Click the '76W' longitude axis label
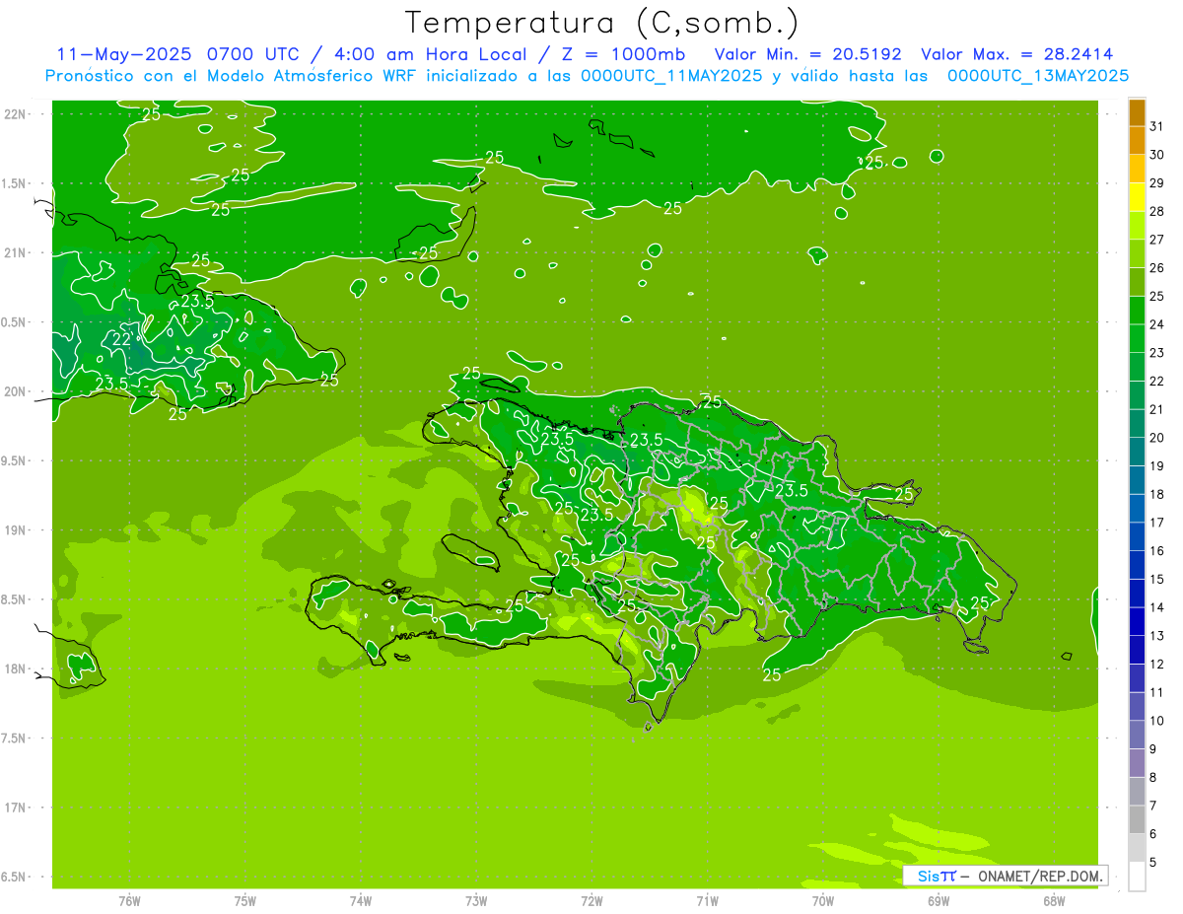This screenshot has width=1183, height=914. tap(129, 900)
